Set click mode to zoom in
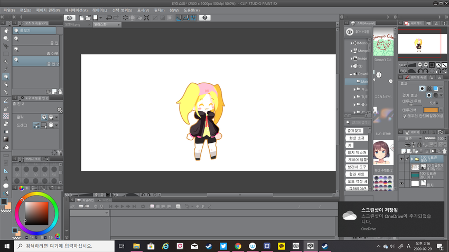The image size is (449, 252). click(44, 117)
